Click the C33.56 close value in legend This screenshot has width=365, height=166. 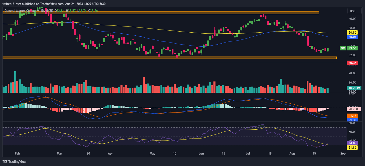pyautogui.click(x=93, y=11)
